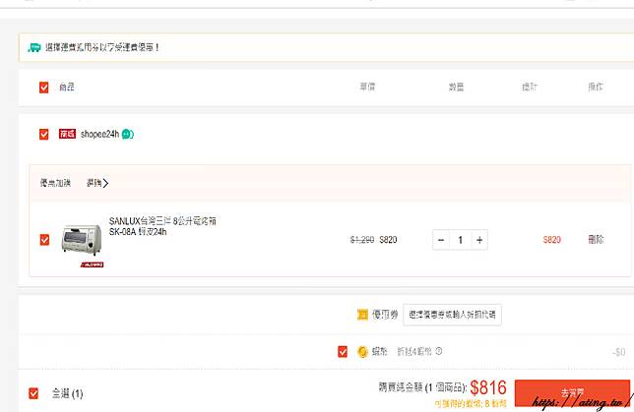Uncheck the SANLUX oven item checkbox
The width and height of the screenshot is (634, 412).
pos(44,240)
